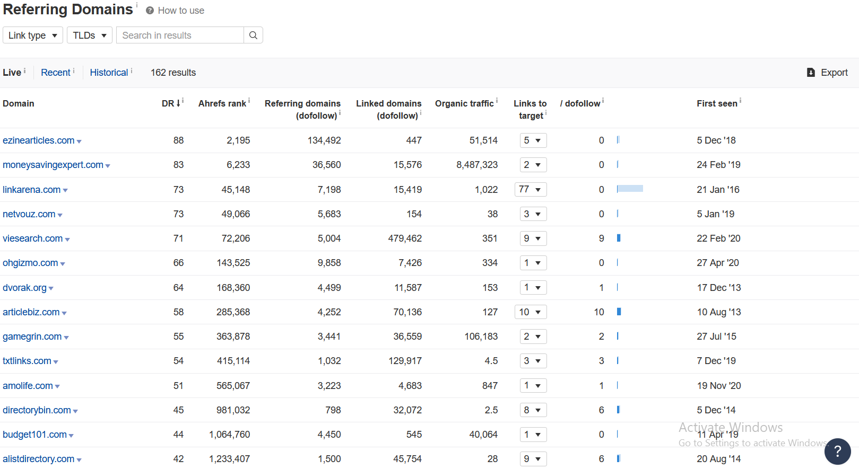Expand links to target for viesearch.com
This screenshot has height=469, width=859.
(x=533, y=238)
